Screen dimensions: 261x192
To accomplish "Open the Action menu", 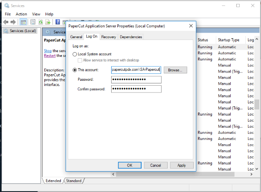I will click(21, 14).
